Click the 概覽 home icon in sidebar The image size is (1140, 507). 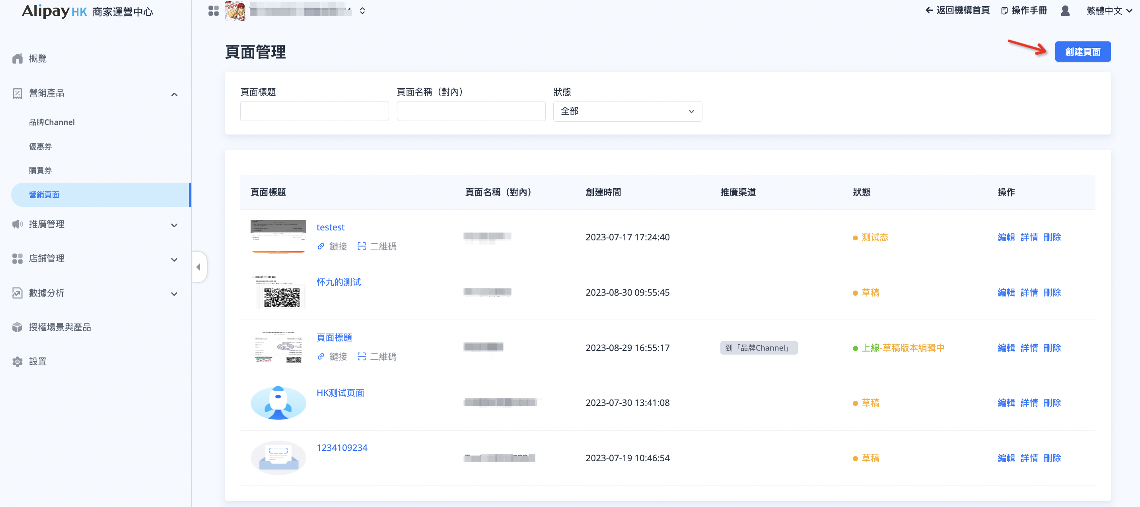click(17, 58)
